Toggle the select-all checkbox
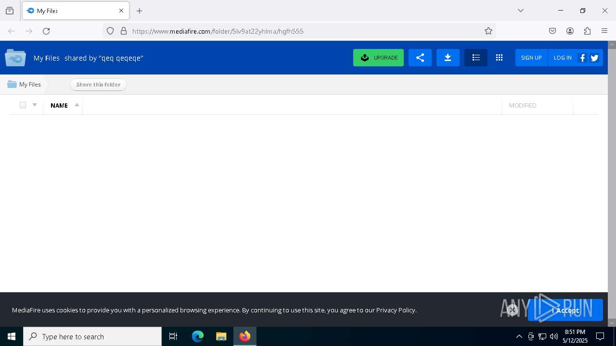The height and width of the screenshot is (346, 616). (x=23, y=105)
